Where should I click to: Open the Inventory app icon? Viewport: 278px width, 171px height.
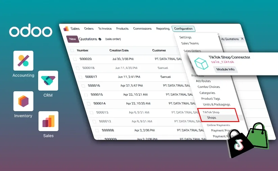[x=23, y=101]
